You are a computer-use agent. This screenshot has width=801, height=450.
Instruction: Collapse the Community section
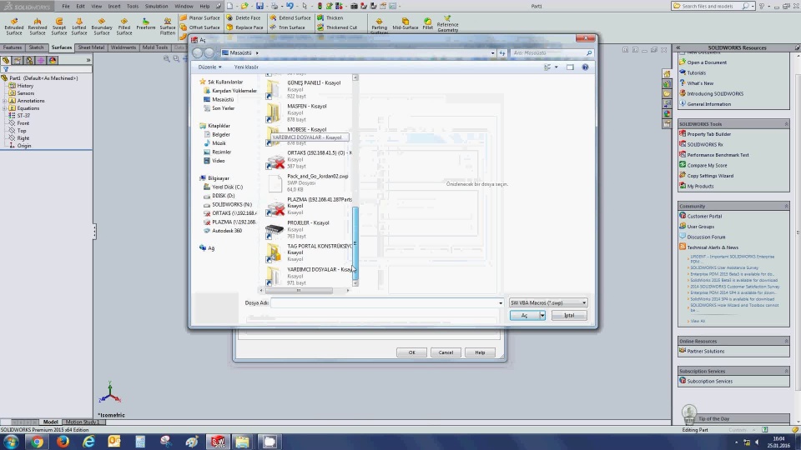(x=786, y=206)
